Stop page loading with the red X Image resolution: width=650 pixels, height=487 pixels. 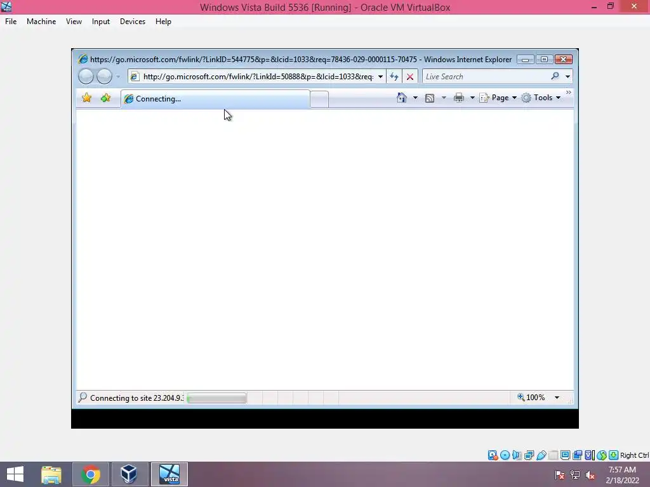click(x=410, y=77)
